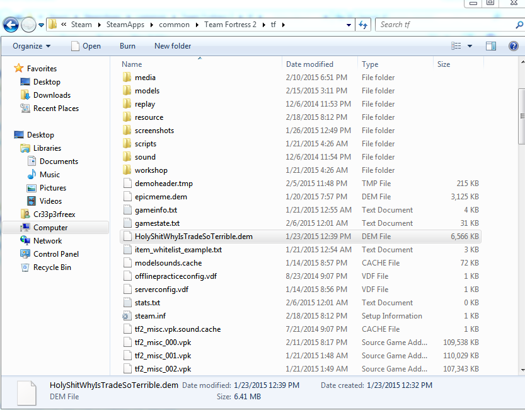The image size is (525, 410).
Task: Open Help with the question mark icon
Action: (x=513, y=46)
